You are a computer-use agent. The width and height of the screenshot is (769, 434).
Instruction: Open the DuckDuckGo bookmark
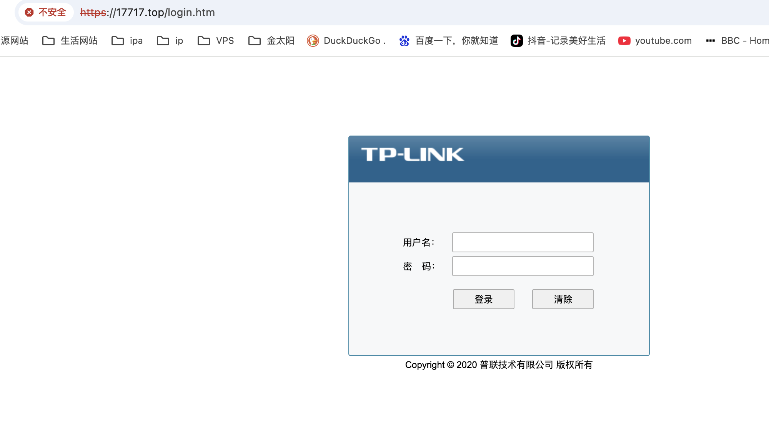point(346,41)
